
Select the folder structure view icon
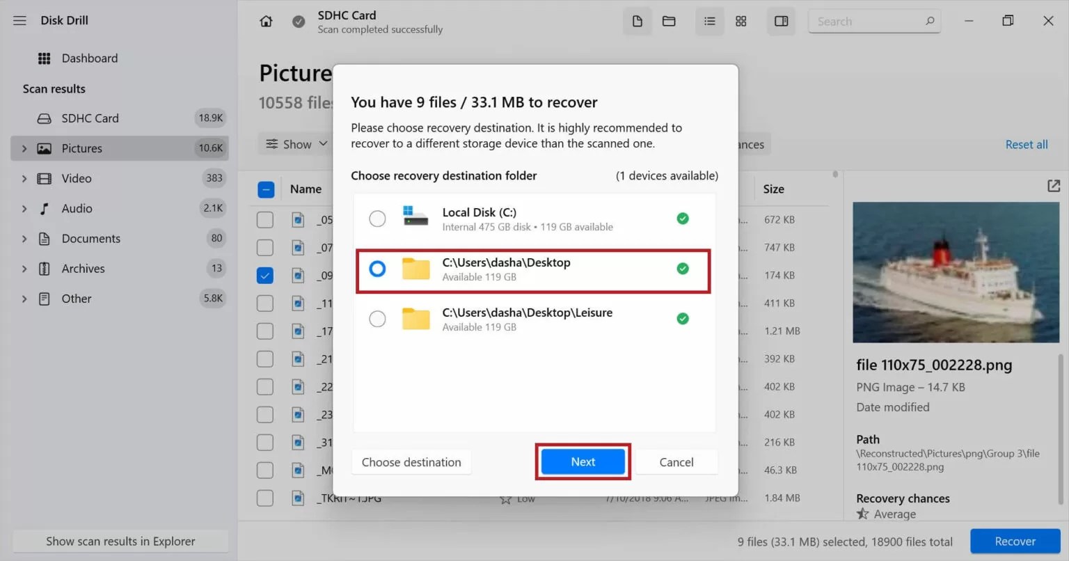(x=669, y=21)
